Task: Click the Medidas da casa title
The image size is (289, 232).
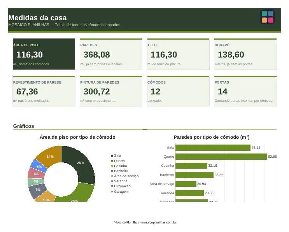Action: pos(38,17)
